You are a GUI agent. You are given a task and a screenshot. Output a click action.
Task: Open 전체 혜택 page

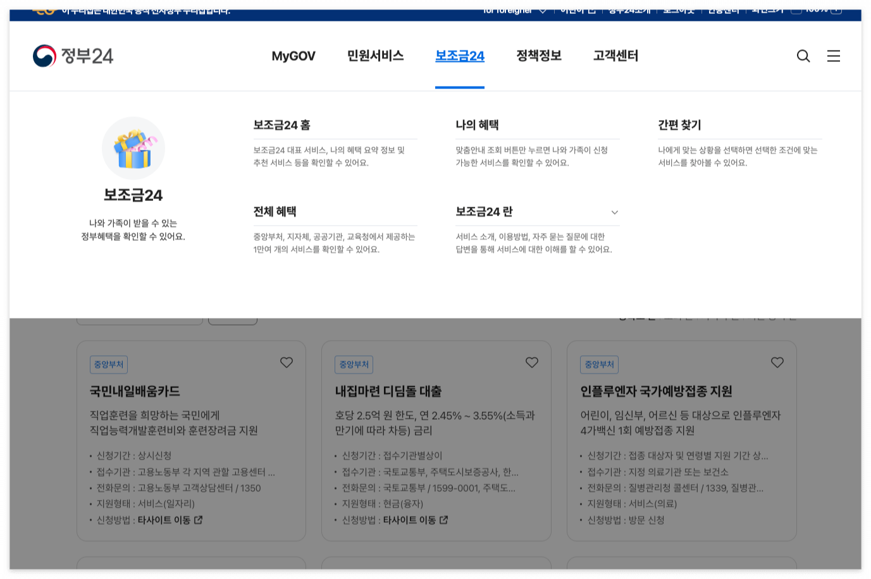275,211
